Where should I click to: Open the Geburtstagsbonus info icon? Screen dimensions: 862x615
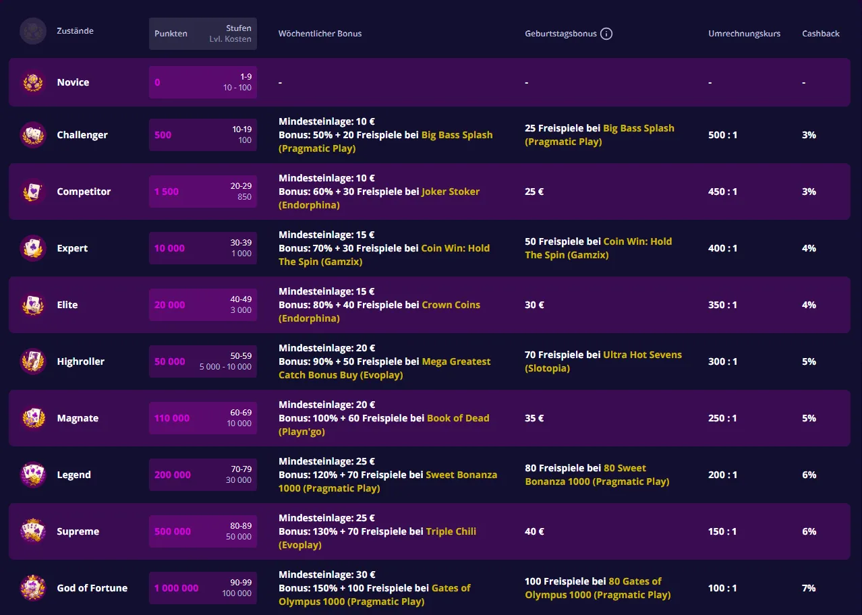coord(606,34)
